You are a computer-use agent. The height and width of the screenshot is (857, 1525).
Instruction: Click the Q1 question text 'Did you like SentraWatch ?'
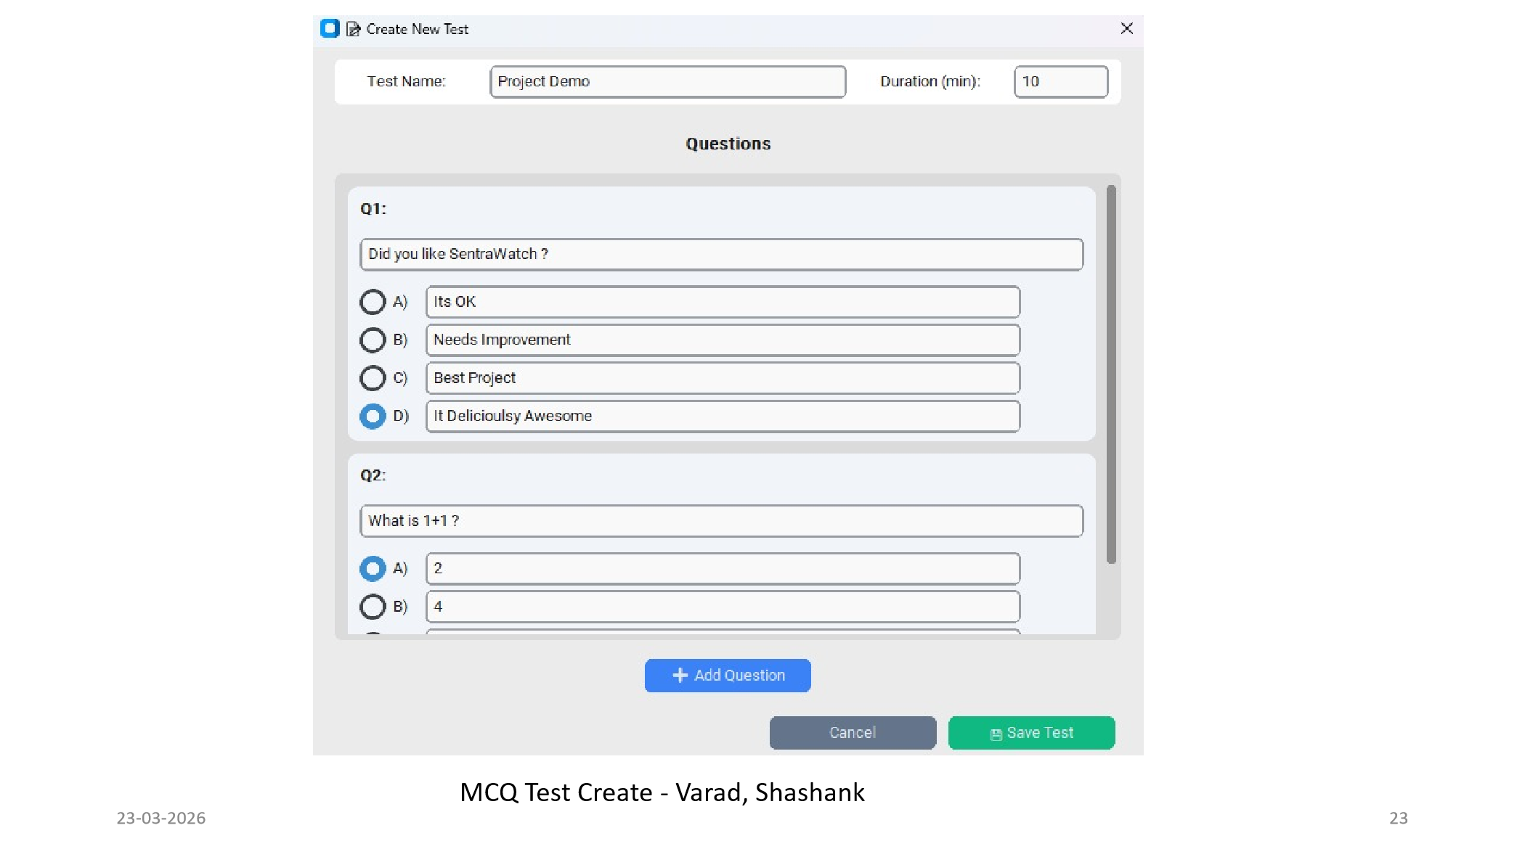[720, 254]
